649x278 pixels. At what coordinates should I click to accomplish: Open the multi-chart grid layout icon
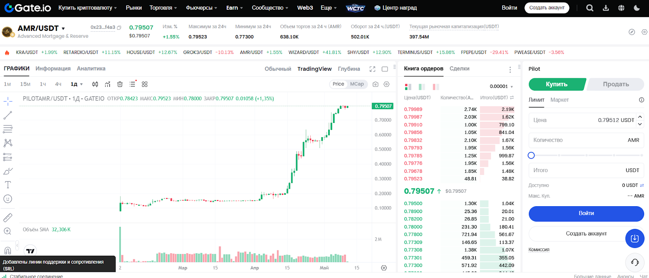click(145, 84)
